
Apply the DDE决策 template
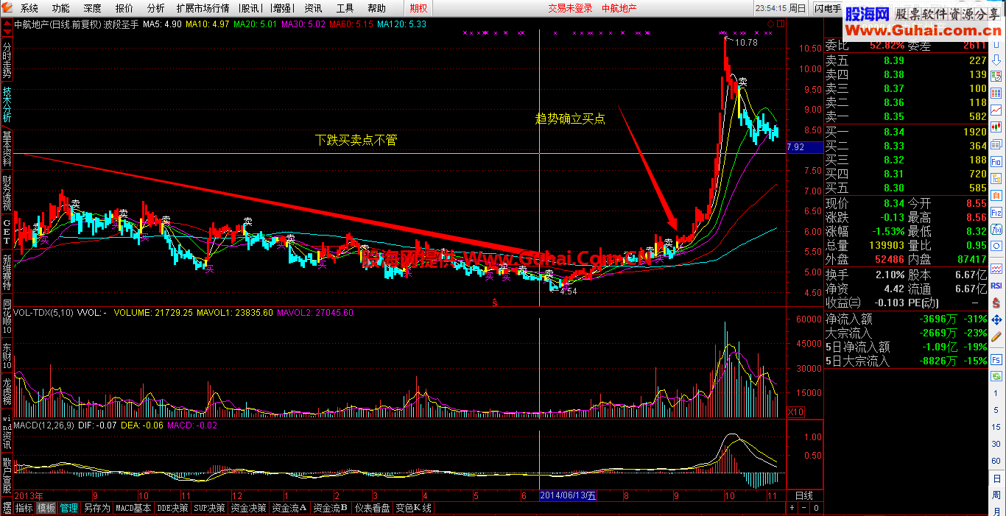tap(172, 508)
